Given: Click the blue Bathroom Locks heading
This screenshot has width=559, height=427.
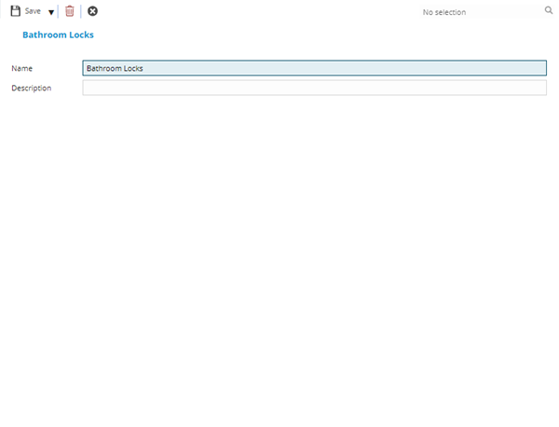Looking at the screenshot, I should 58,34.
